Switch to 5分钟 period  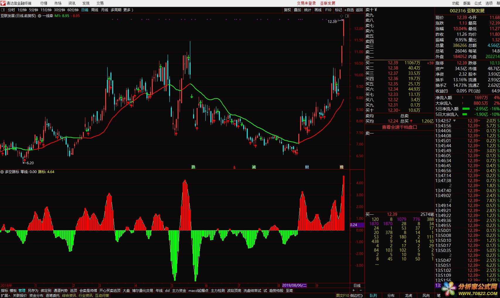tap(34, 10)
